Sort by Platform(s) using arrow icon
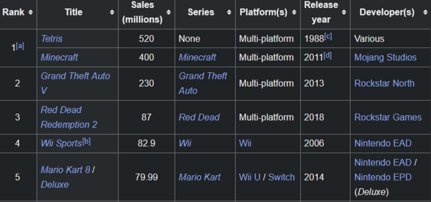This screenshot has height=202, width=431. pyautogui.click(x=294, y=12)
